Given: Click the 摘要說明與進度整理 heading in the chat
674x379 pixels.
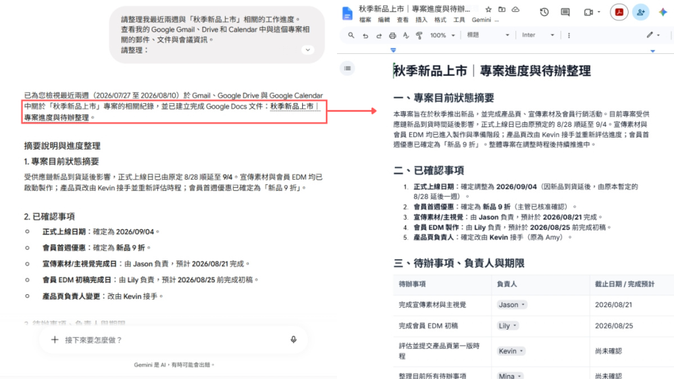Looking at the screenshot, I should 63,146.
